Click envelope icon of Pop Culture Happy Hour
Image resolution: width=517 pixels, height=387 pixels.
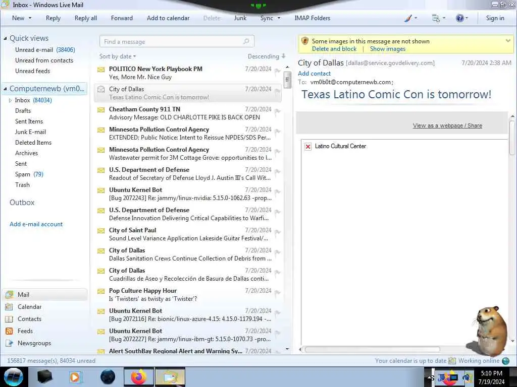pyautogui.click(x=101, y=291)
